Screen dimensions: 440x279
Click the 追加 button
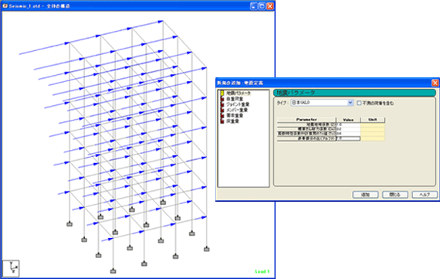[365, 195]
